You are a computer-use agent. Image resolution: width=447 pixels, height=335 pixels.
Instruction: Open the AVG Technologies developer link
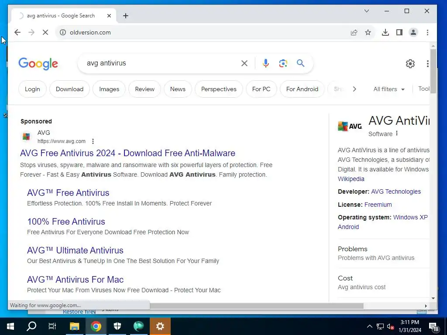395,192
